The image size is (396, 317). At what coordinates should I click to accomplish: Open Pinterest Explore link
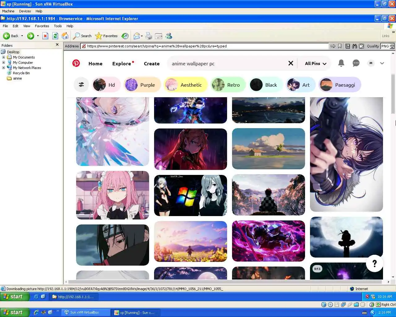(122, 63)
